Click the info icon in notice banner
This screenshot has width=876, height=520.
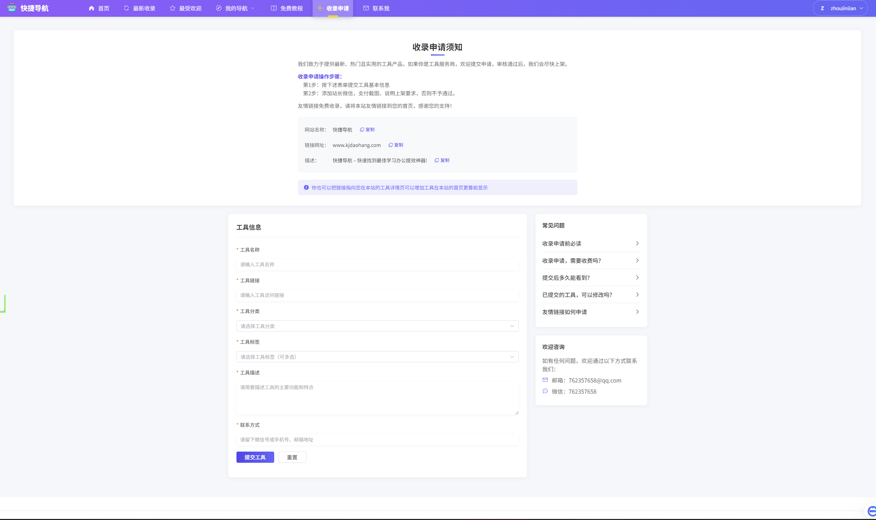[x=306, y=187]
